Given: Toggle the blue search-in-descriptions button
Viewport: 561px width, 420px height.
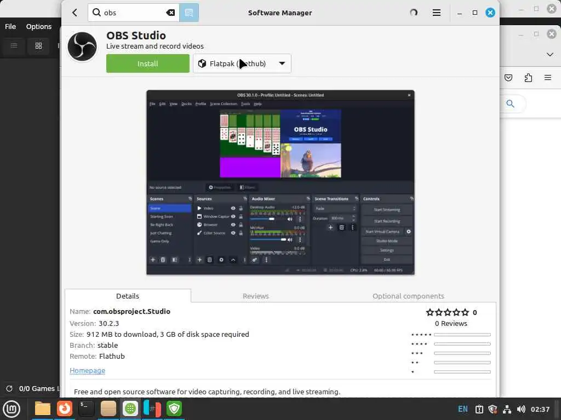Looking at the screenshot, I should pos(189,13).
